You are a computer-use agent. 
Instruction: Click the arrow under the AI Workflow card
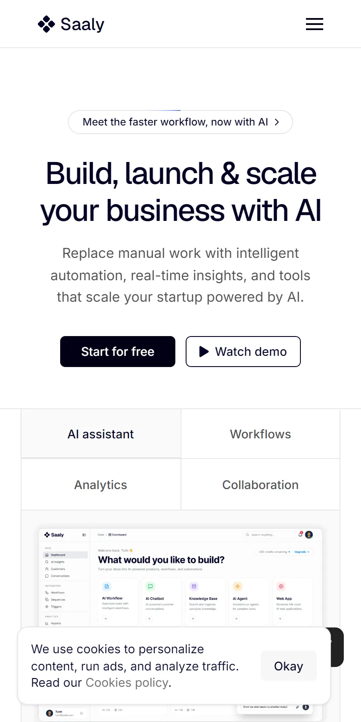click(106, 619)
